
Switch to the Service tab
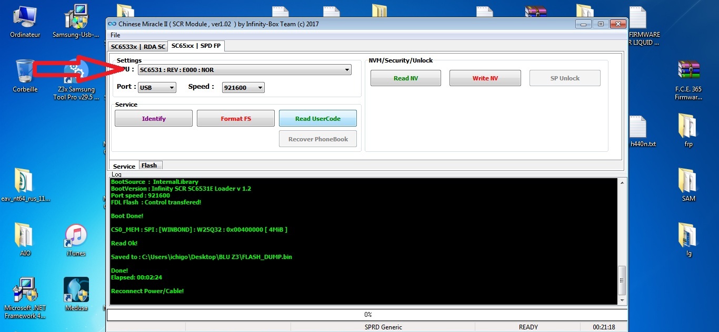point(124,166)
